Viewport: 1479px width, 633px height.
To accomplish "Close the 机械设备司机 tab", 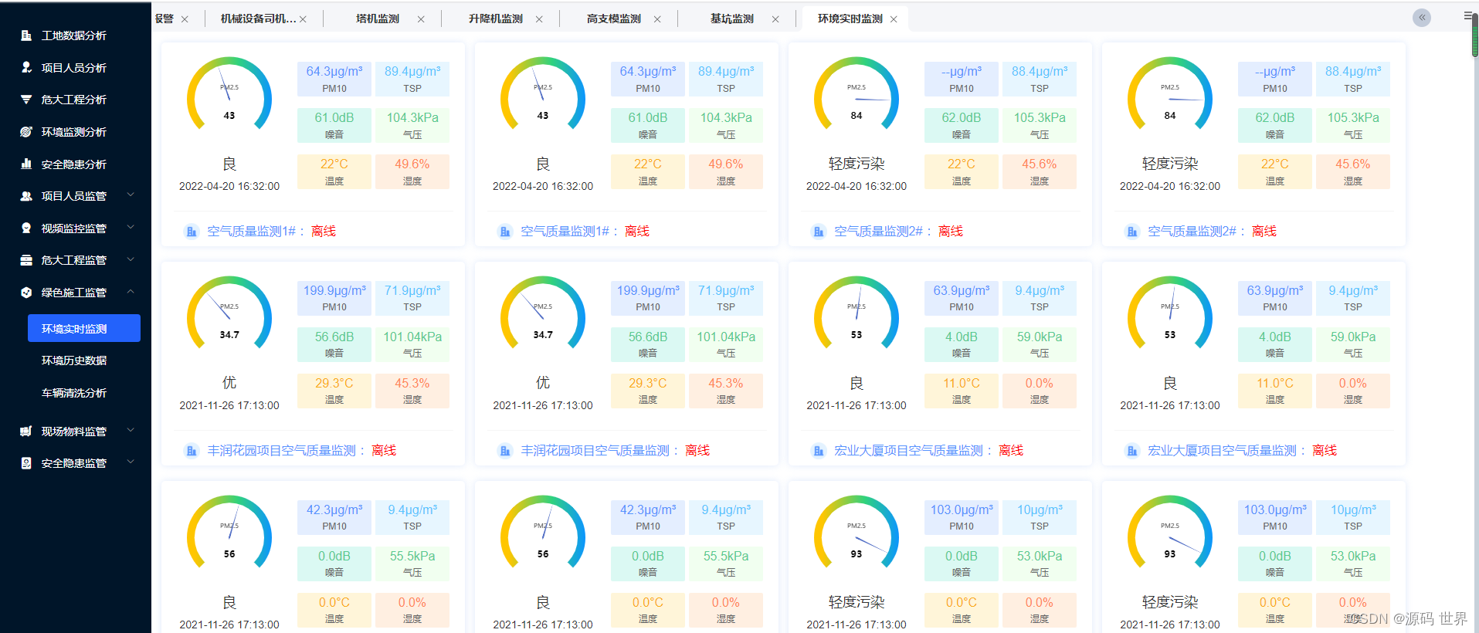I will point(303,19).
